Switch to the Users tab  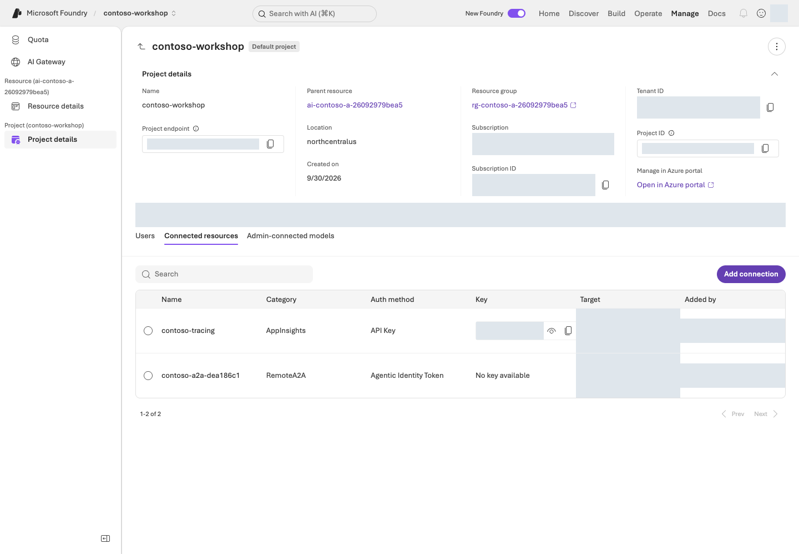[145, 236]
